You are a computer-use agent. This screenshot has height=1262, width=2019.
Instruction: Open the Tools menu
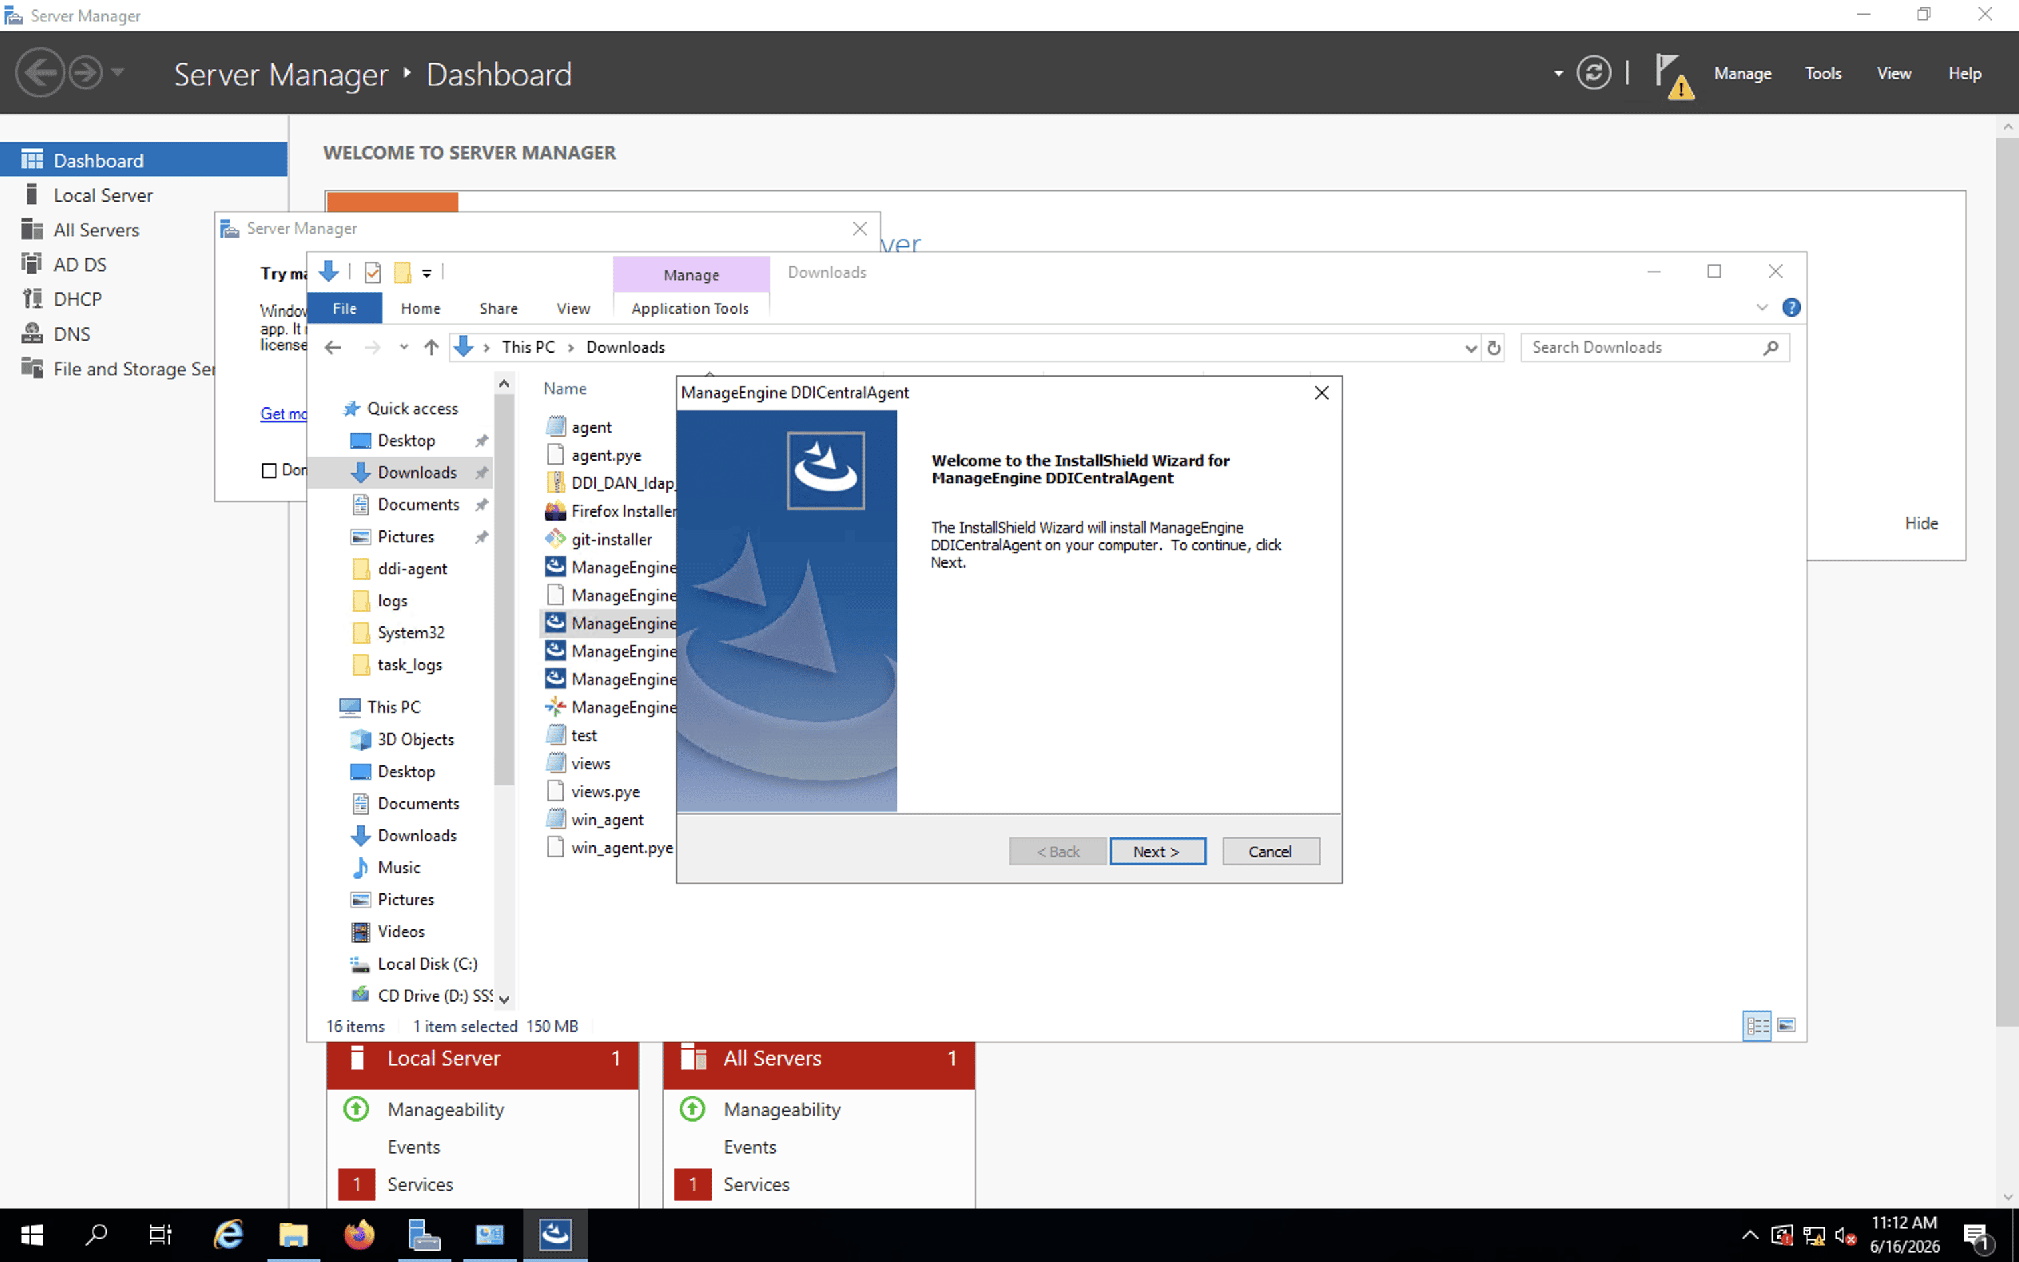click(1823, 73)
